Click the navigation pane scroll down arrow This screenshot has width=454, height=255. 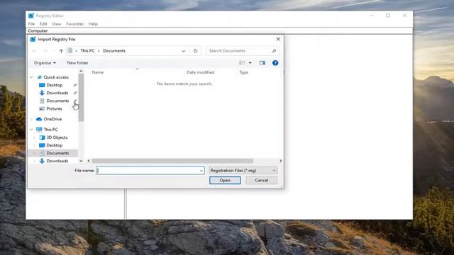(81, 161)
